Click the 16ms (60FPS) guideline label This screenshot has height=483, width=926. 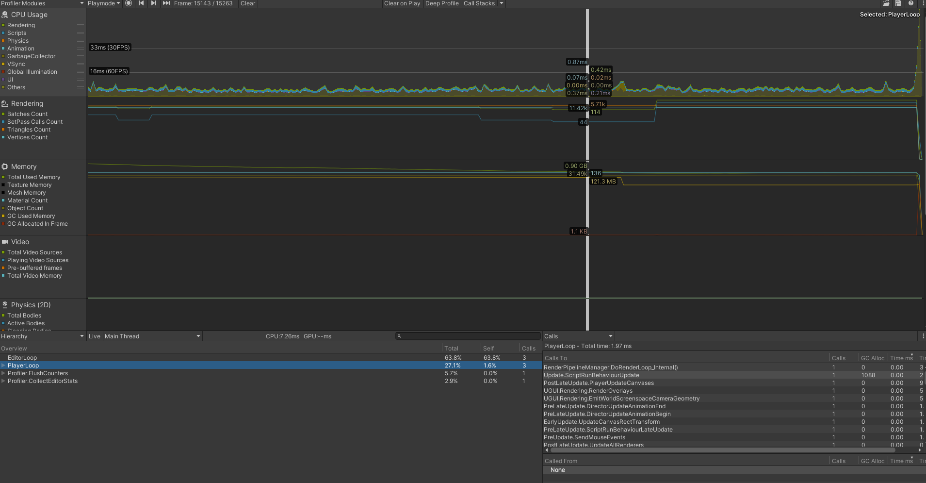(x=109, y=71)
